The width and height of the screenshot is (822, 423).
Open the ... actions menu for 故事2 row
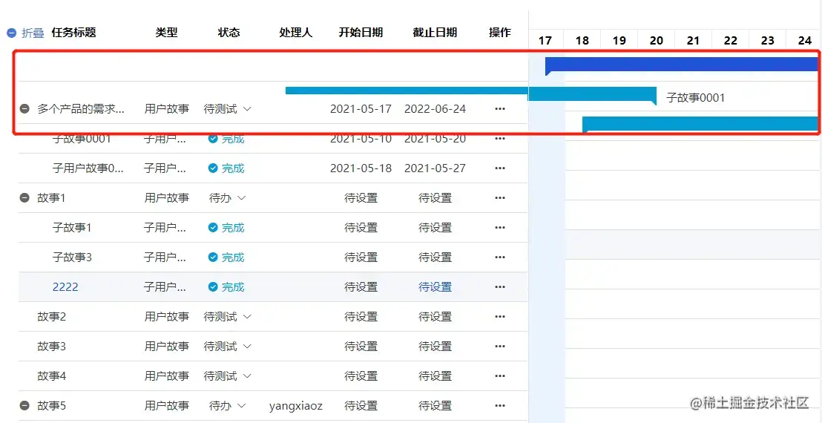(x=499, y=317)
